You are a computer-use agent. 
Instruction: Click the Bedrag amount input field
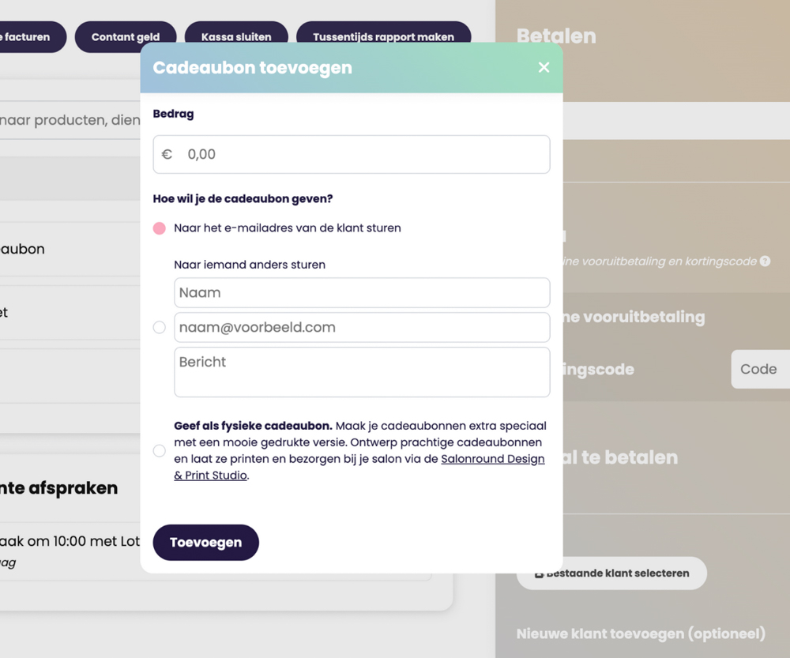tap(363, 155)
